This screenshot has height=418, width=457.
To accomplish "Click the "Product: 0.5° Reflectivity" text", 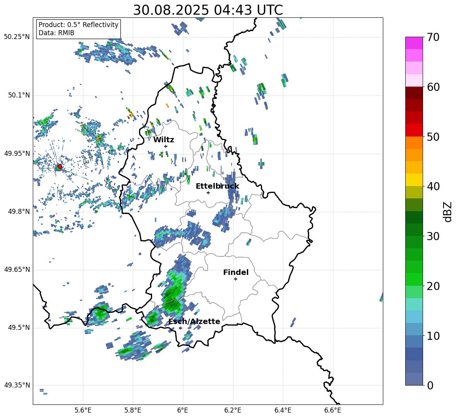I will (78, 24).
